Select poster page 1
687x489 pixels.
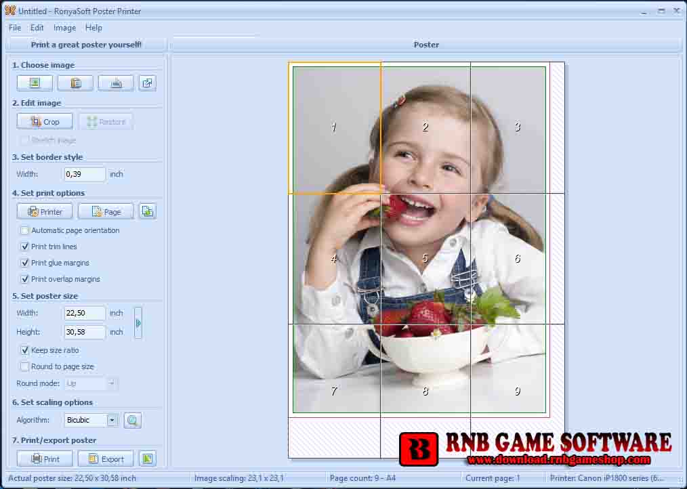click(x=334, y=127)
